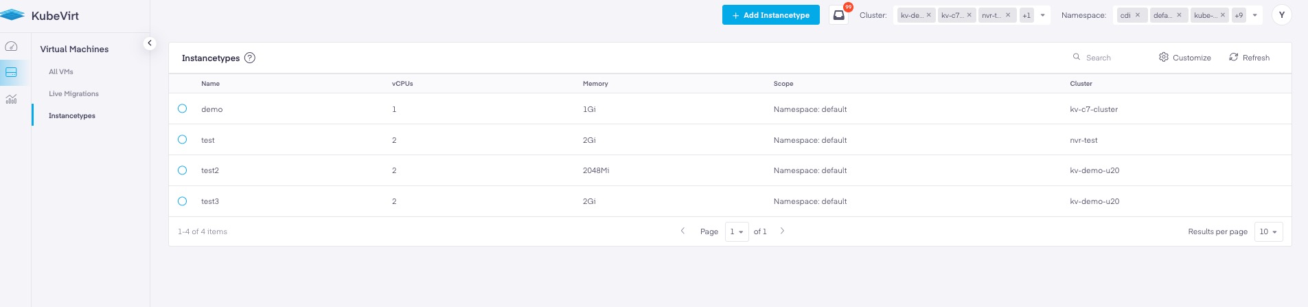Open the metrics chart sidebar icon
Viewport: 1308px width, 307px height.
pos(11,100)
